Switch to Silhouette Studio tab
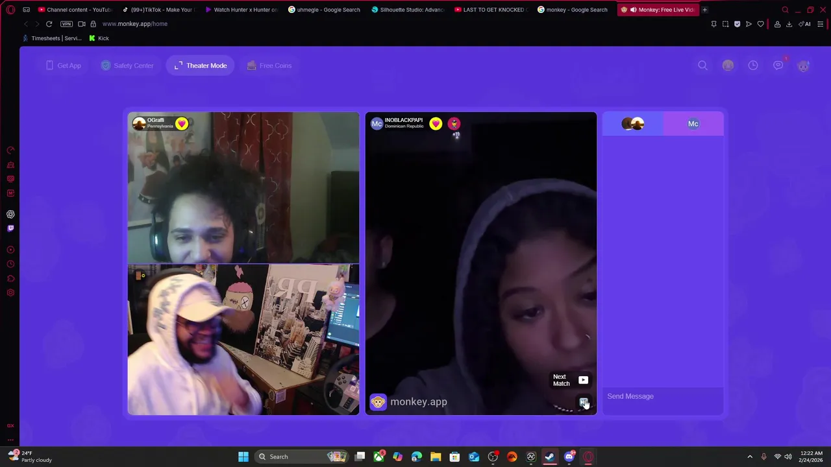The height and width of the screenshot is (467, 831). pyautogui.click(x=408, y=10)
